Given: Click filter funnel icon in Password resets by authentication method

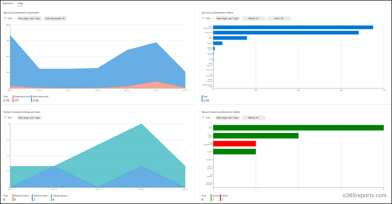Looking at the screenshot, I should (203, 117).
